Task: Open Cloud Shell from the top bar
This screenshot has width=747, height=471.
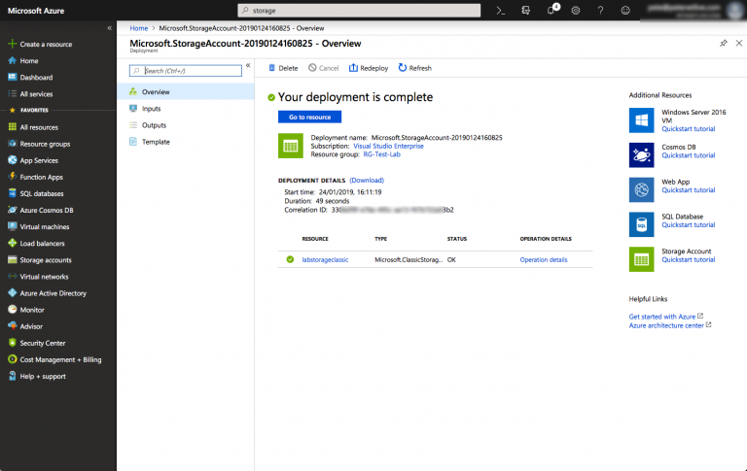Action: (500, 11)
